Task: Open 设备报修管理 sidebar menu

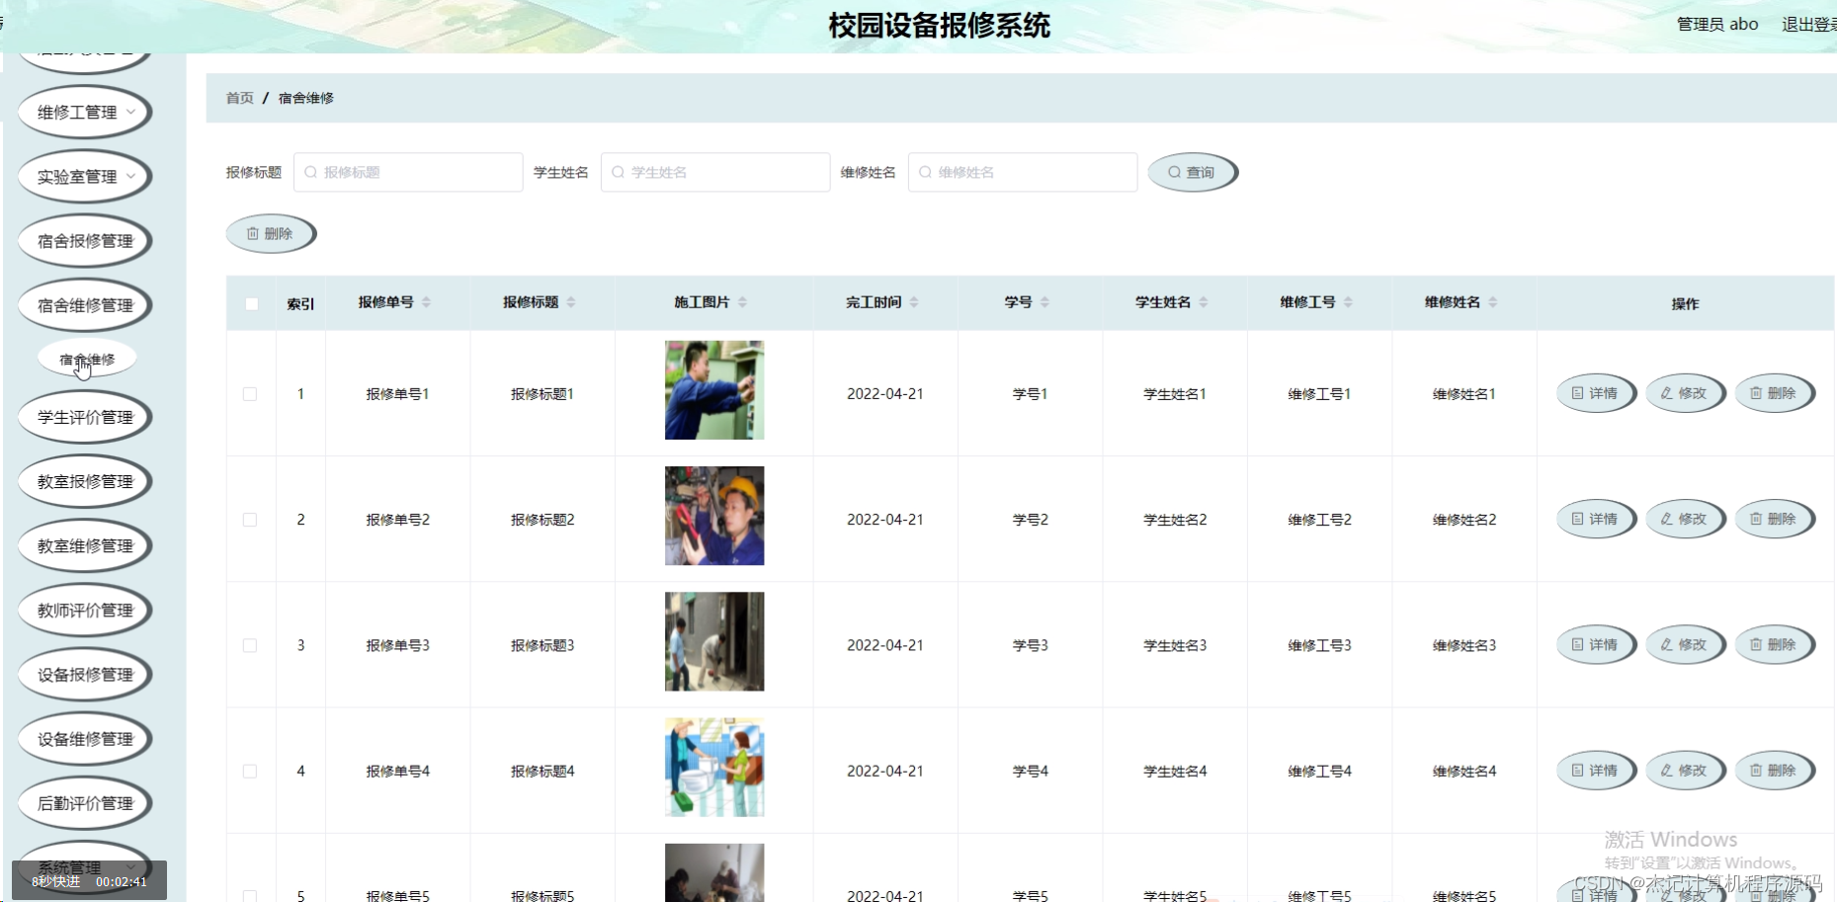Action: (x=85, y=675)
